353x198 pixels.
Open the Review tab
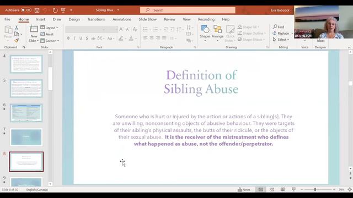click(x=170, y=19)
